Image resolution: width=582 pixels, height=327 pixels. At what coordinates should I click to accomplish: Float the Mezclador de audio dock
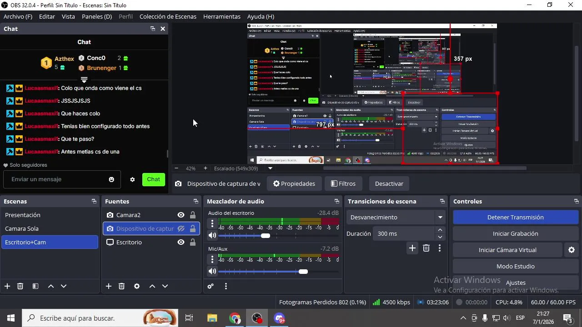point(337,201)
